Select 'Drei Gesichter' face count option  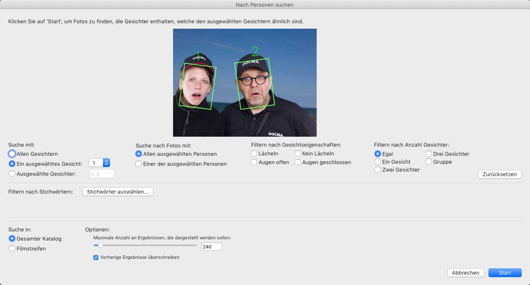coord(429,154)
